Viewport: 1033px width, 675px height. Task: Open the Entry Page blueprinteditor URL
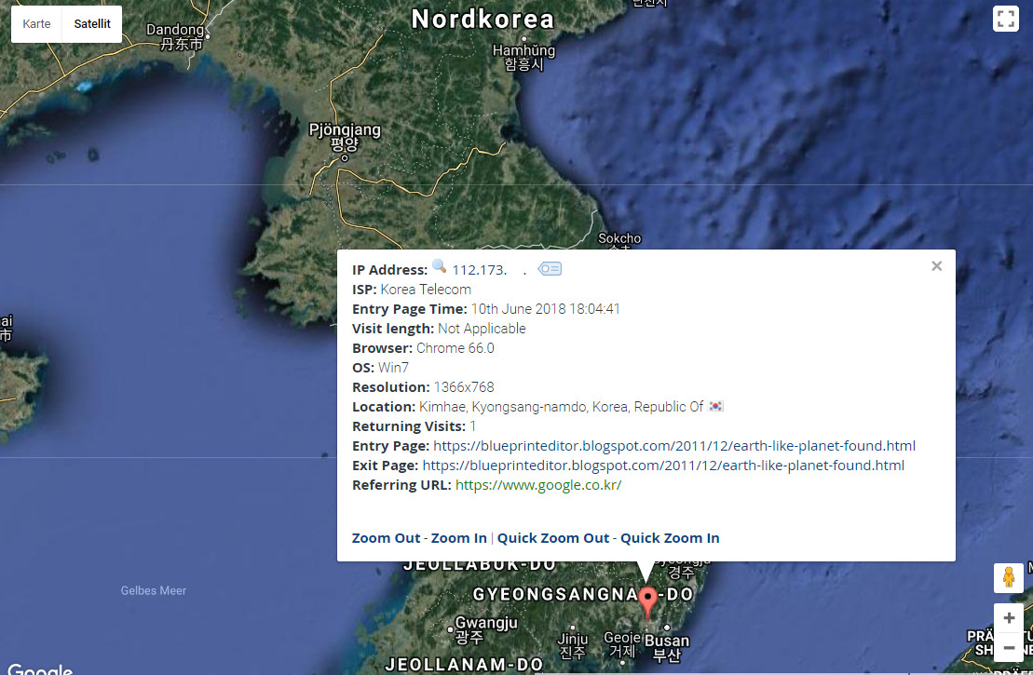click(674, 446)
